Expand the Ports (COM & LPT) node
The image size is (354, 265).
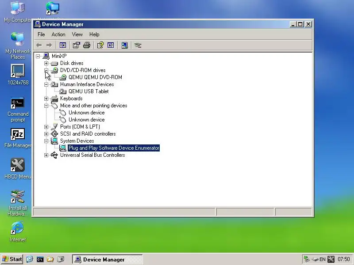46,127
